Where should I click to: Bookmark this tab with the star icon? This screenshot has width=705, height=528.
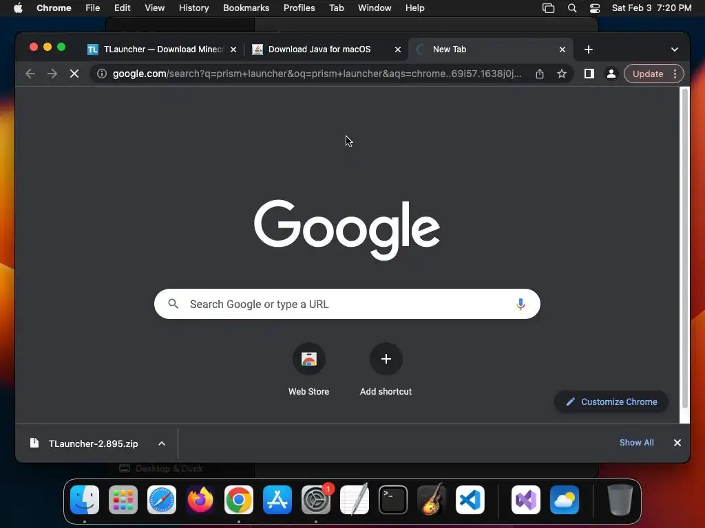[562, 74]
